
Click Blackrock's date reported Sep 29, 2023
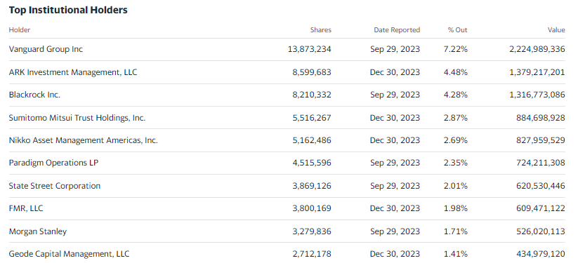(x=395, y=95)
